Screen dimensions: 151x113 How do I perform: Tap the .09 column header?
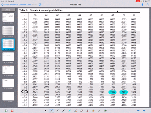134,15
